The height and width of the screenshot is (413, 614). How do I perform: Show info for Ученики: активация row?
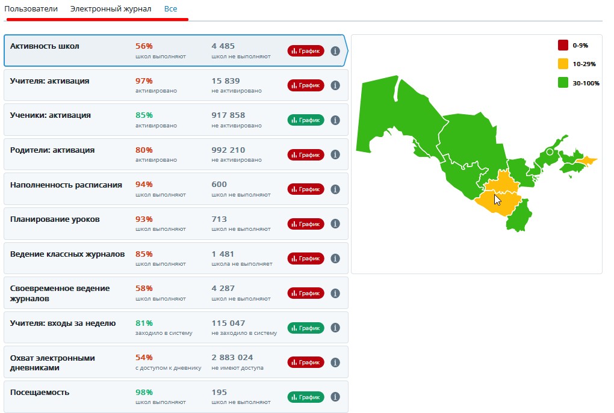[336, 120]
